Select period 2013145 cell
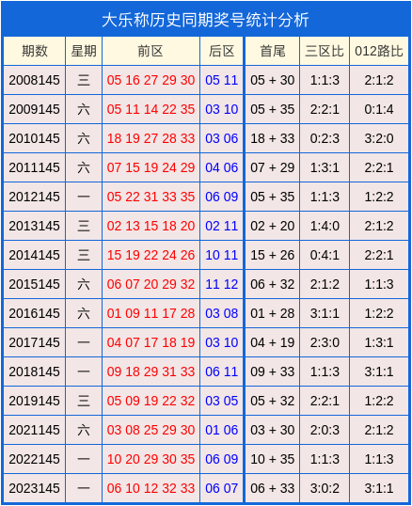This screenshot has height=506, width=412. pos(35,226)
